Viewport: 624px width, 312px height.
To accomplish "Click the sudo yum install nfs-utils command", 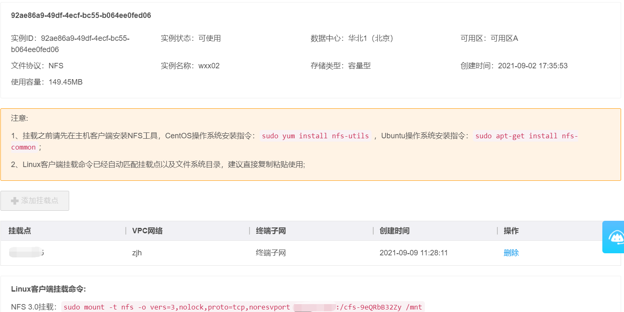I will (315, 136).
